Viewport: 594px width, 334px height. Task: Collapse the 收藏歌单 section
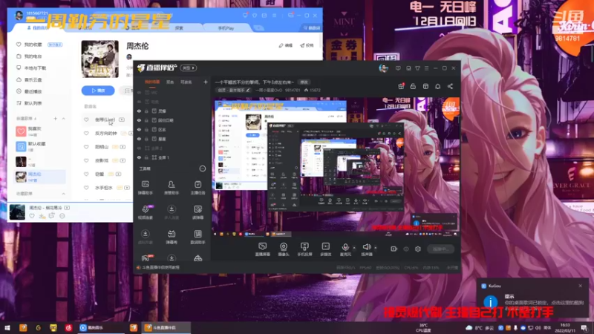point(63,194)
